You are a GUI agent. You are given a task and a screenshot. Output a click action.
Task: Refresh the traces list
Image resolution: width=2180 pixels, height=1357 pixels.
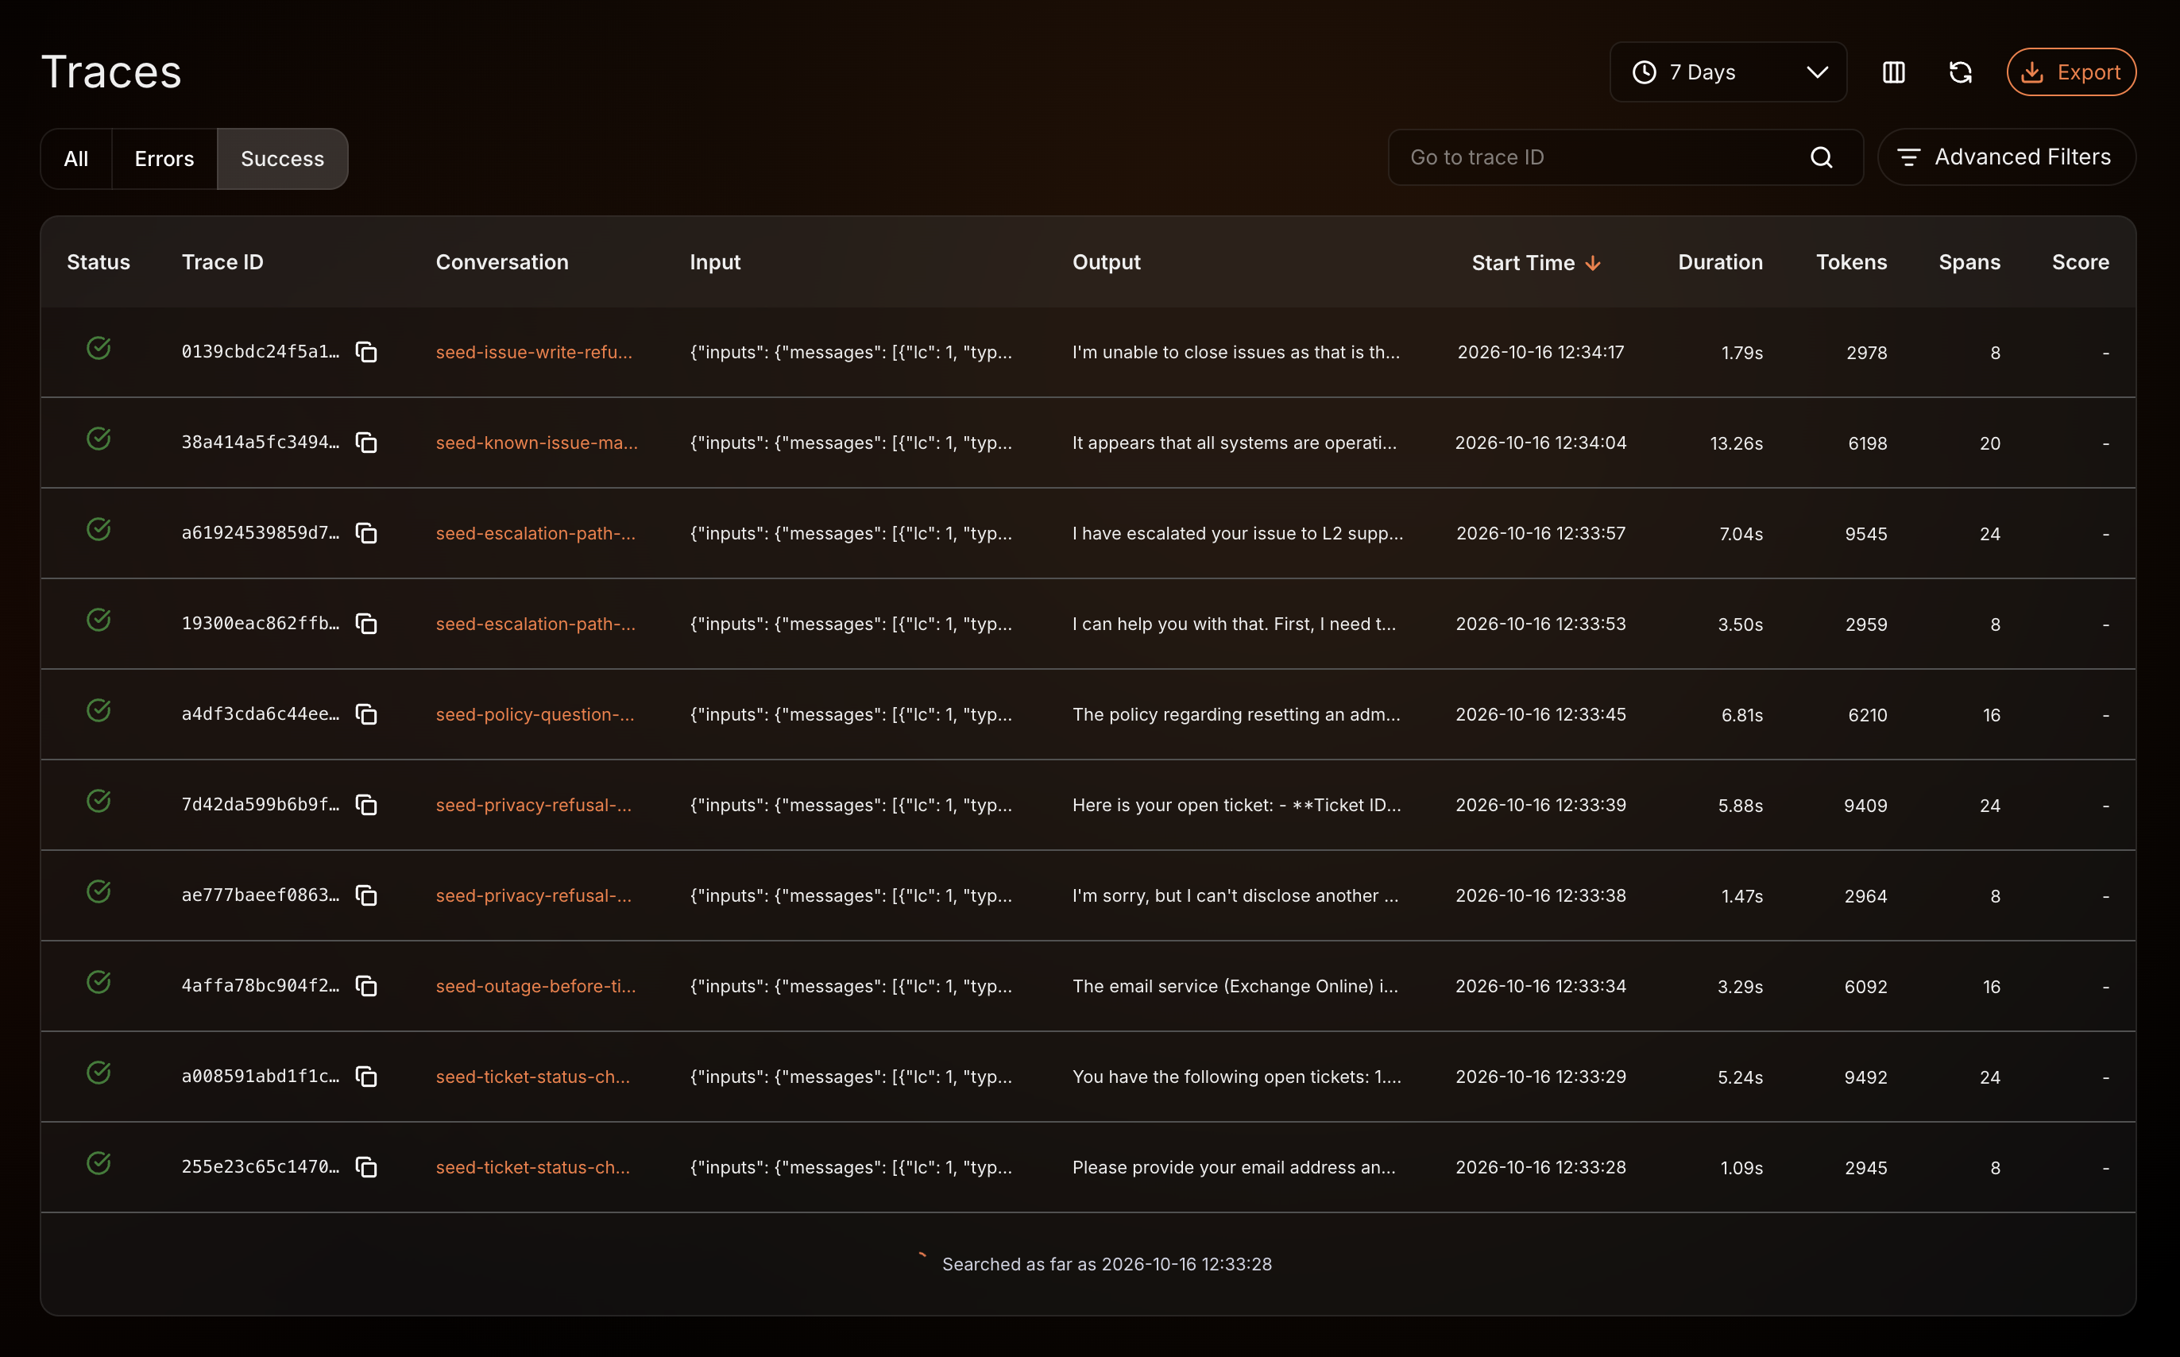1961,72
